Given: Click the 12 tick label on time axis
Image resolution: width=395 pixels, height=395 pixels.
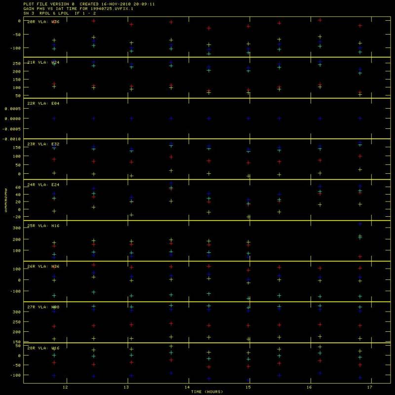Looking at the screenshot, I should point(65,387).
